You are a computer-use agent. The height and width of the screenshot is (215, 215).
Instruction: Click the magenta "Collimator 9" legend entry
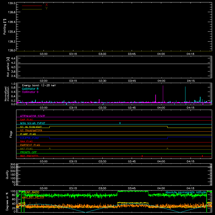coord(30,92)
